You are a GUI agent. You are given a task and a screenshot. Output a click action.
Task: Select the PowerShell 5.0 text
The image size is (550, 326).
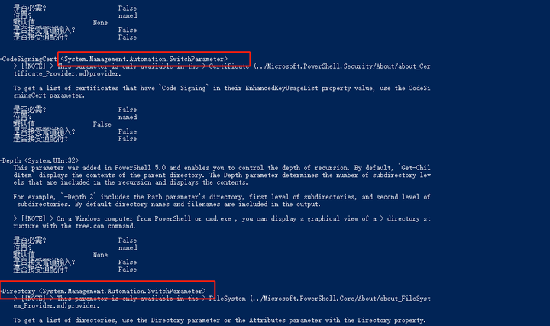(x=141, y=168)
